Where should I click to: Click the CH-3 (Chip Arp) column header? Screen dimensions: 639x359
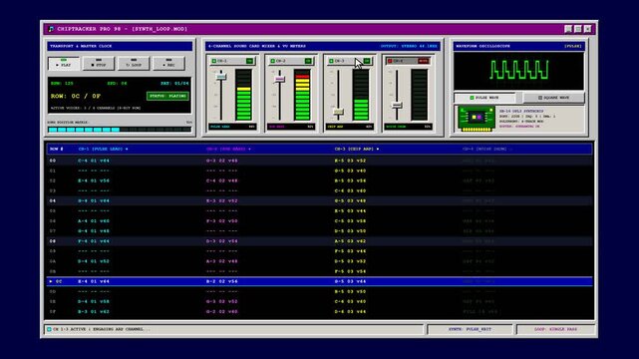[x=357, y=150]
